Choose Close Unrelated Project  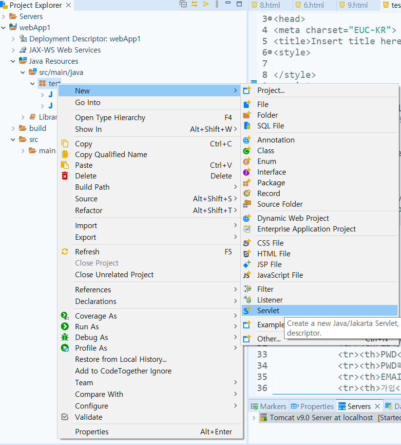point(150,275)
